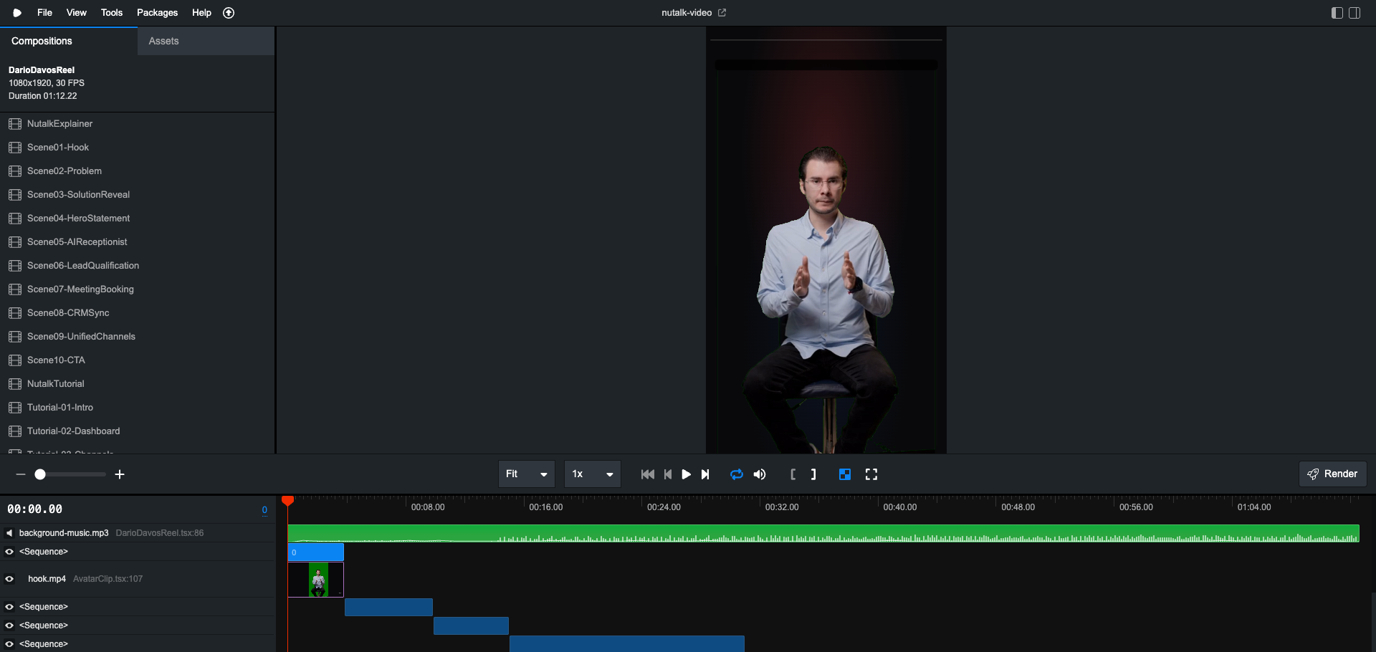Open the 1x playback speed dropdown

[x=592, y=474]
